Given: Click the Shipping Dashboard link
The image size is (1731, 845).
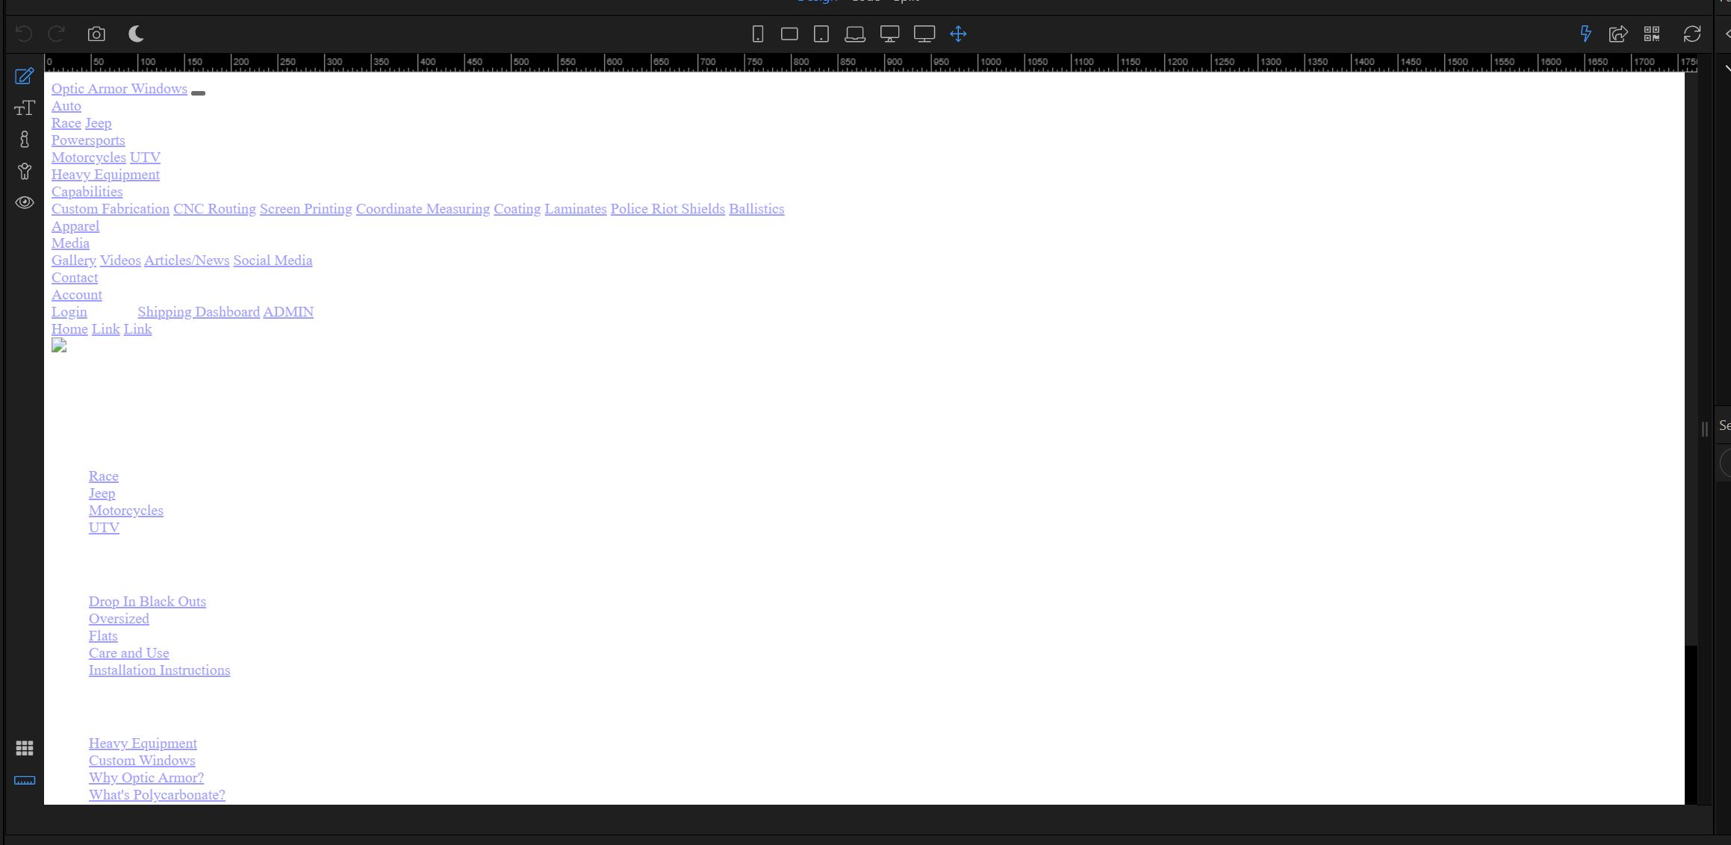Looking at the screenshot, I should 199,312.
